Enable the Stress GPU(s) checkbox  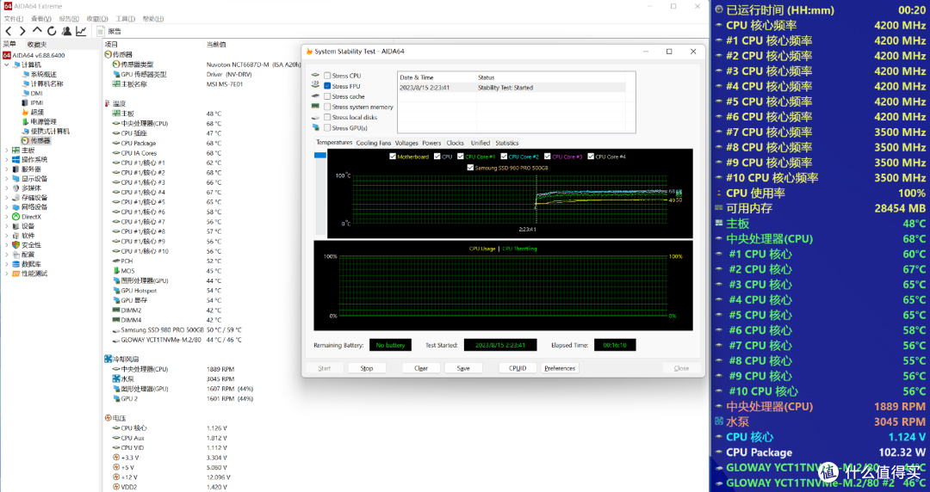click(327, 127)
